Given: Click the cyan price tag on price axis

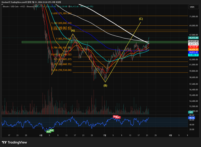Looking at the screenshot, I should (x=194, y=55).
